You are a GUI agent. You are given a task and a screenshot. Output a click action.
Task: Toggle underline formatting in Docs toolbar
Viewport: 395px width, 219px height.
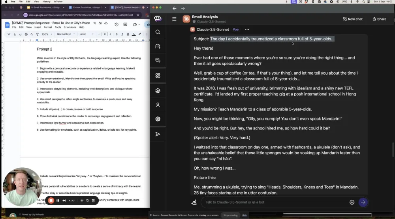[128, 34]
